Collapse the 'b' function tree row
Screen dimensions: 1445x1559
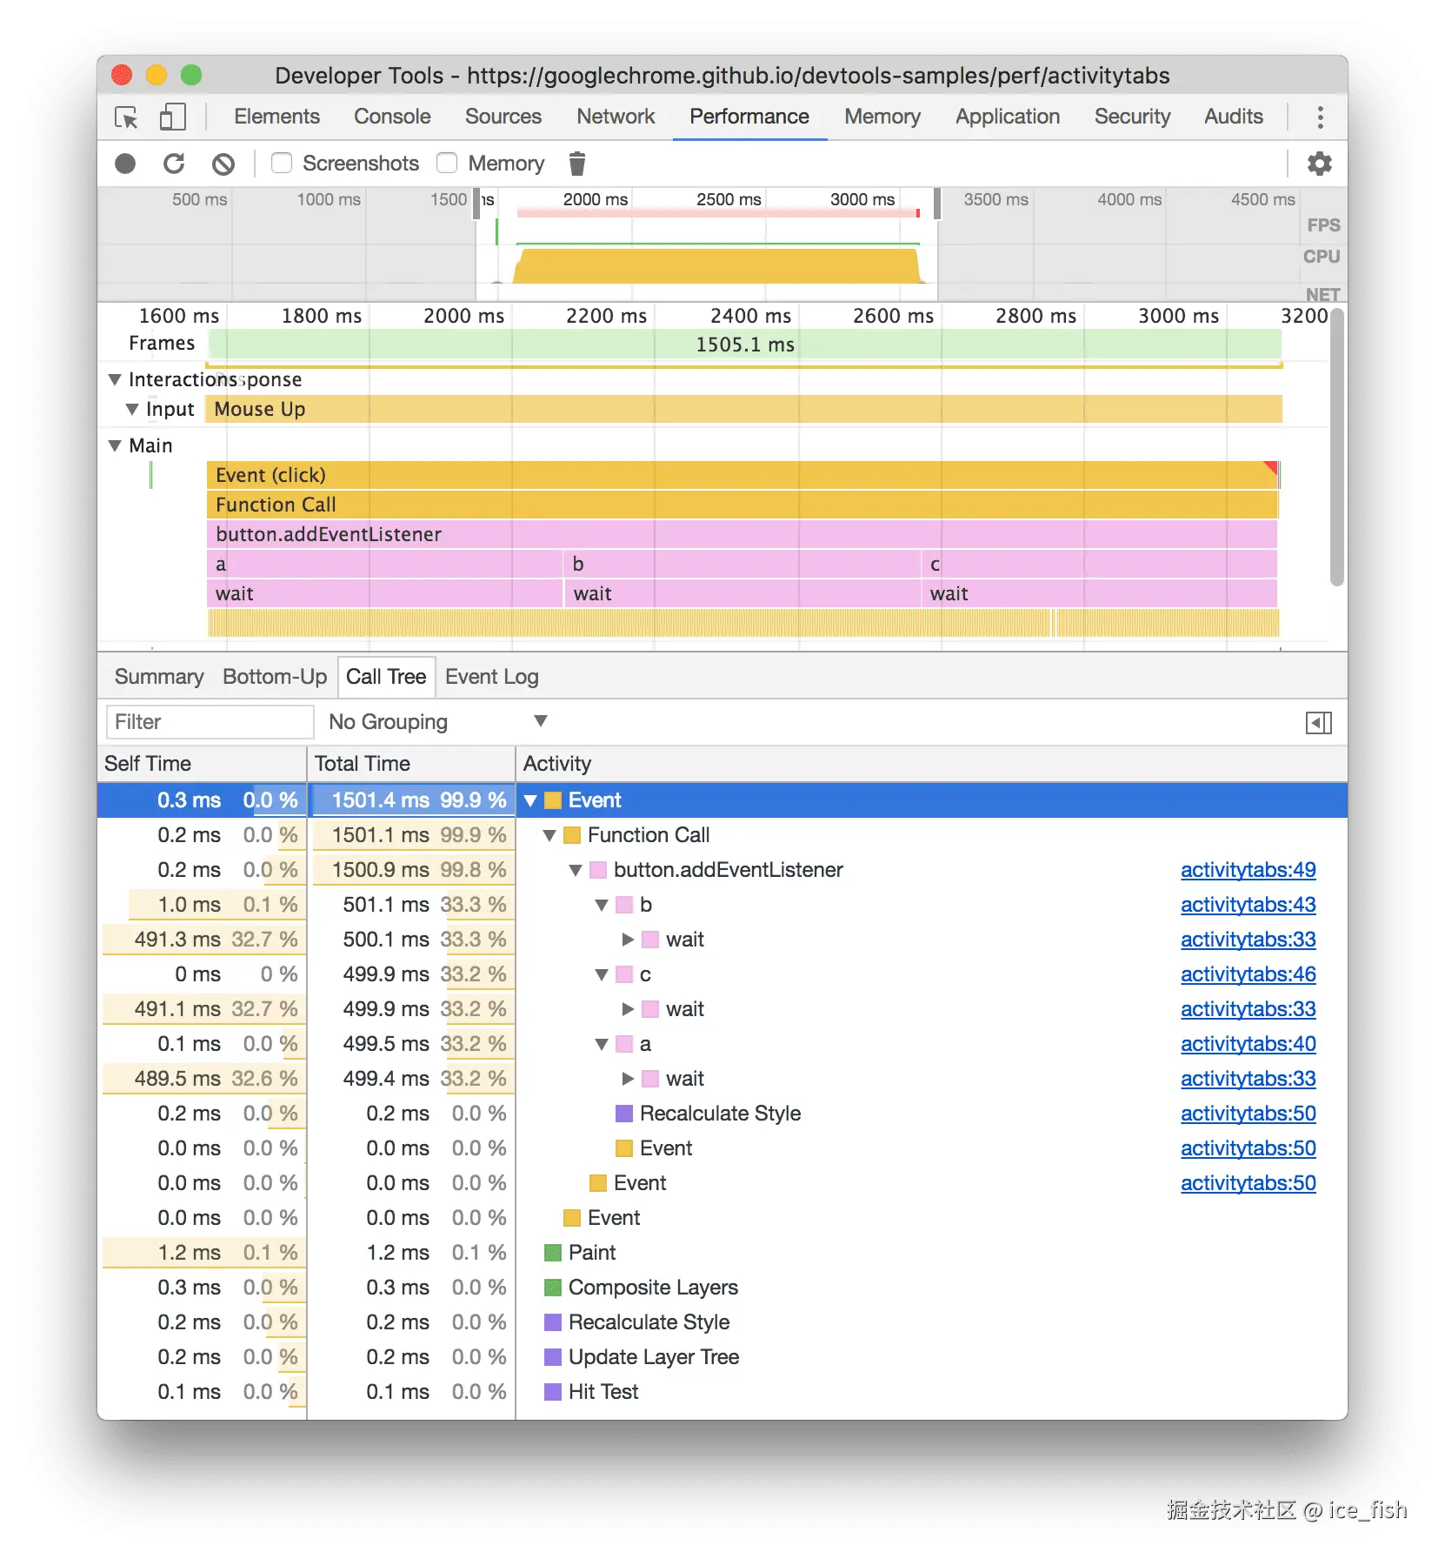point(602,905)
